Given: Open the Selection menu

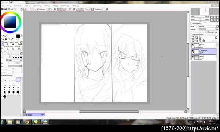Looking at the screenshot, I should (37, 6).
